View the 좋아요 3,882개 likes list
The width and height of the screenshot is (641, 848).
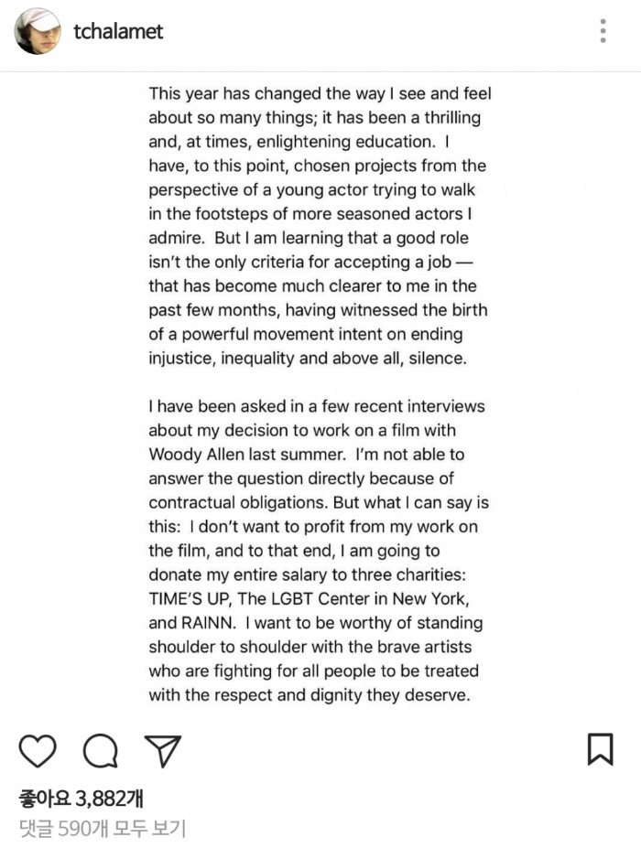pos(81,799)
